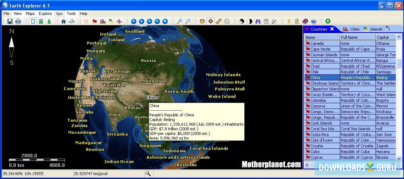Open the Tools menu
The height and width of the screenshot is (179, 404).
(x=71, y=14)
